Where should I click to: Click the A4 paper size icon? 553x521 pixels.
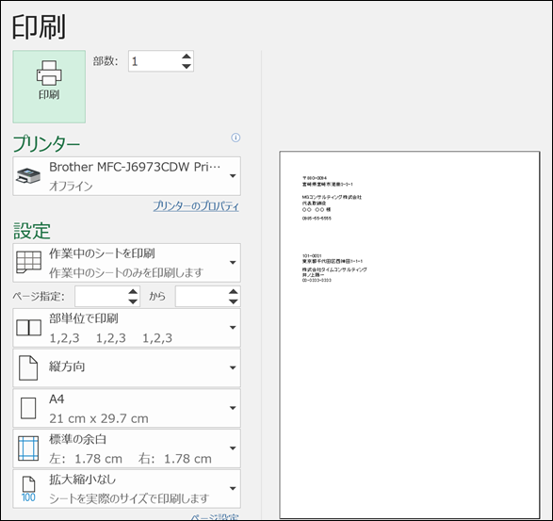pos(28,408)
